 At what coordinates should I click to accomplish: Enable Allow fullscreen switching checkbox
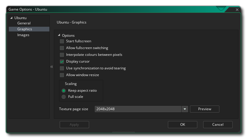(62, 48)
